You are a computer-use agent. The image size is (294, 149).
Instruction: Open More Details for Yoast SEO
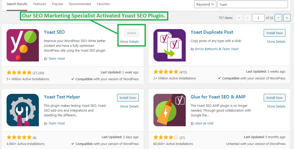point(129,41)
